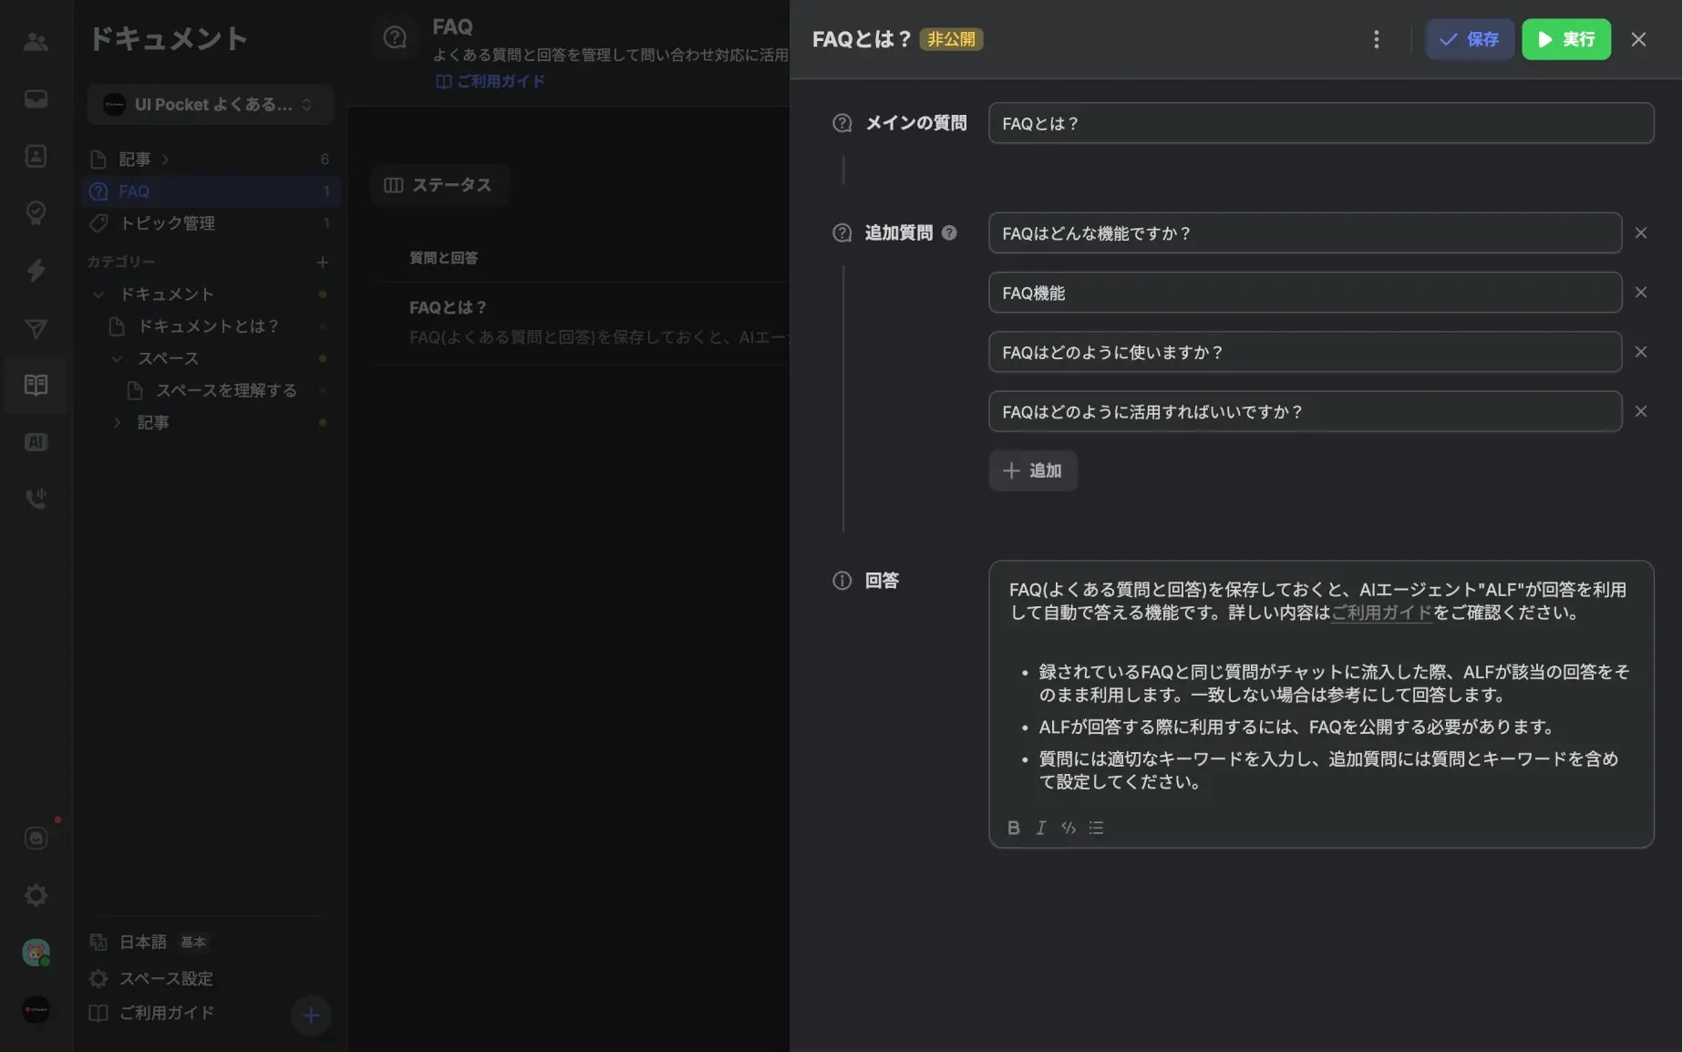Toggle bold formatting in the answer editor
This screenshot has width=1683, height=1052.
[x=1014, y=828]
